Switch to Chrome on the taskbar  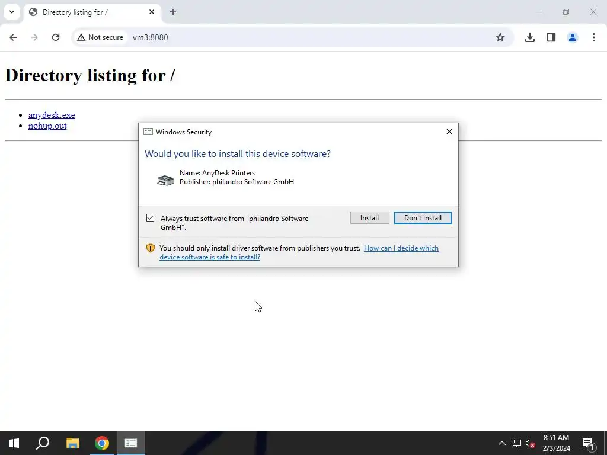tap(102, 443)
